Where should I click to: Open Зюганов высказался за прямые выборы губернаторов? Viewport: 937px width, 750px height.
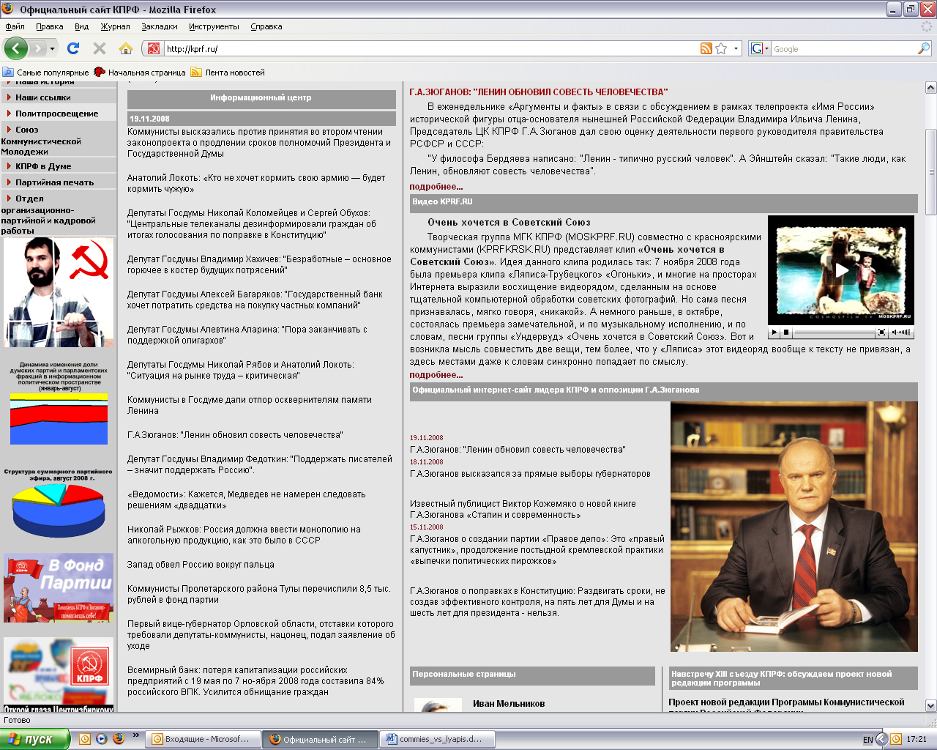coord(530,474)
